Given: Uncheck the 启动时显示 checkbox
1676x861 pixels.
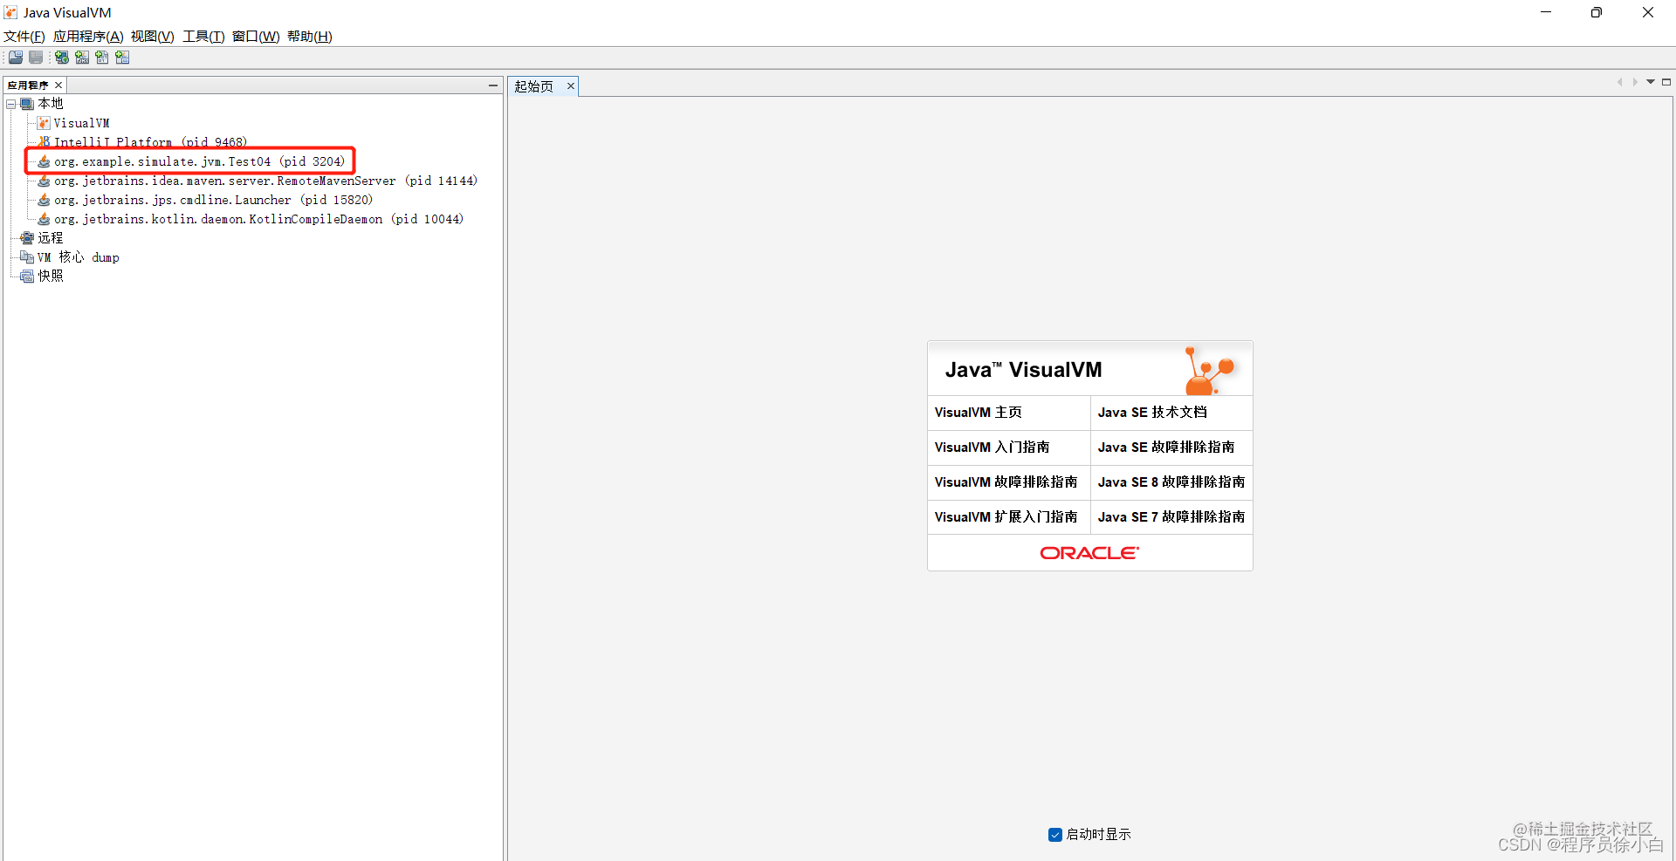Looking at the screenshot, I should point(1055,835).
